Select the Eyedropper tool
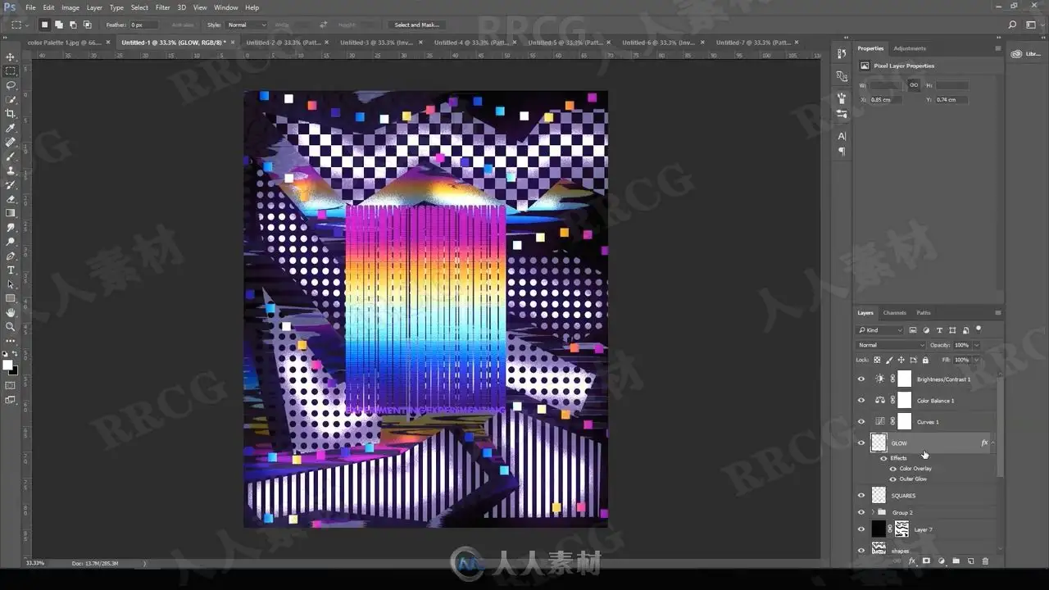1049x590 pixels. [x=11, y=128]
